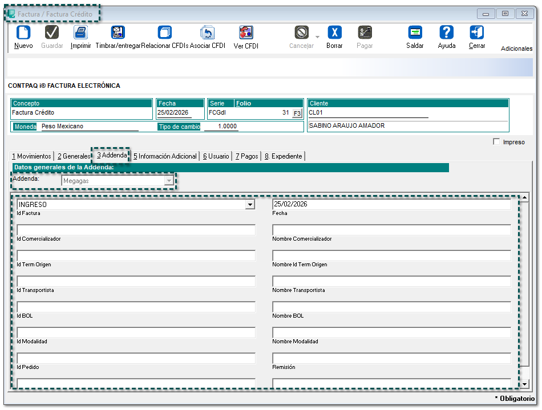Open the Addenda Megagas combo box
The width and height of the screenshot is (542, 410).
point(168,181)
